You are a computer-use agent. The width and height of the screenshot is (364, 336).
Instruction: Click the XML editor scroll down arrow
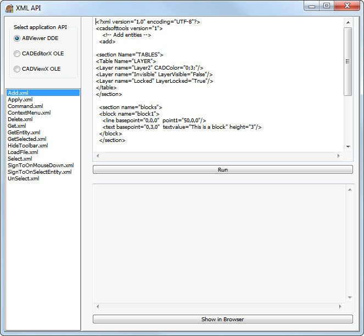tap(348, 146)
